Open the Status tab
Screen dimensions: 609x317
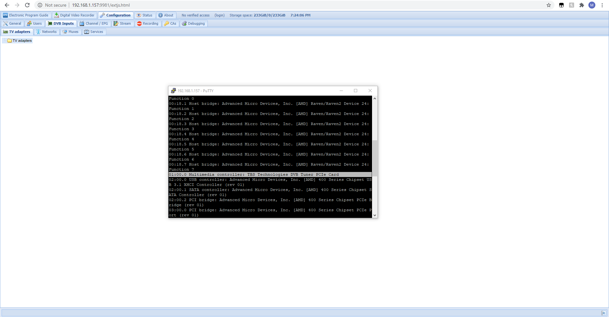click(145, 15)
